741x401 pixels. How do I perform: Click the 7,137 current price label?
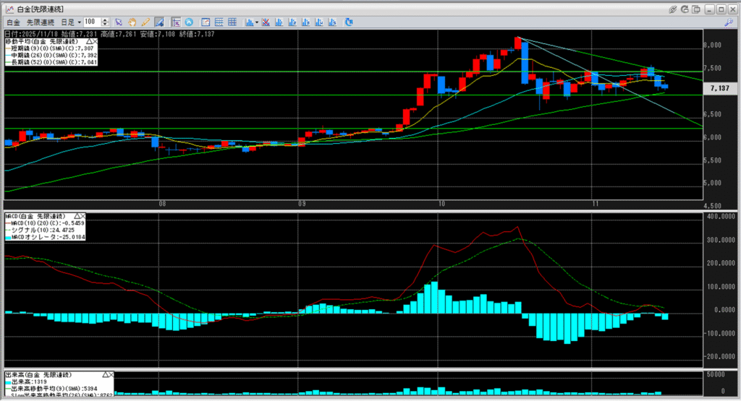tap(719, 87)
